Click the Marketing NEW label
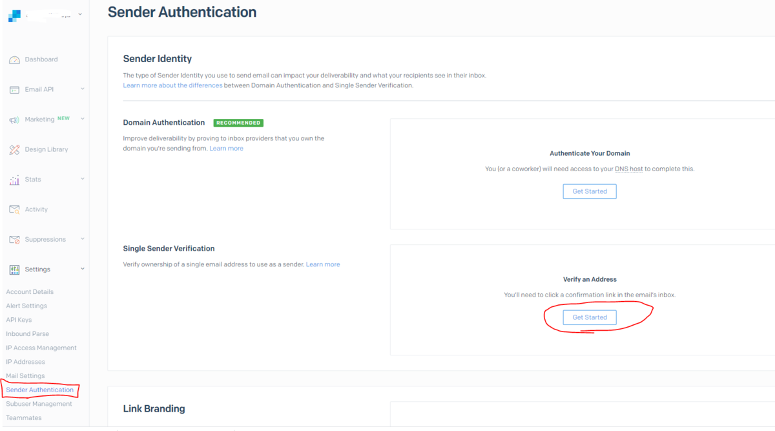 63,119
